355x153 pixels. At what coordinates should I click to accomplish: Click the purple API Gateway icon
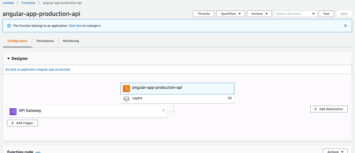point(13,112)
